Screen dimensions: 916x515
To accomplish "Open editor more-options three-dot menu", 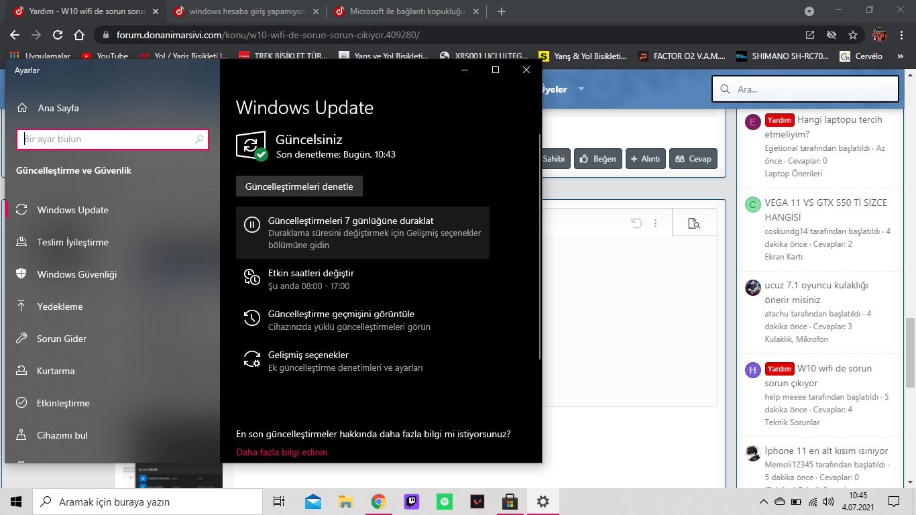I will pyautogui.click(x=656, y=223).
